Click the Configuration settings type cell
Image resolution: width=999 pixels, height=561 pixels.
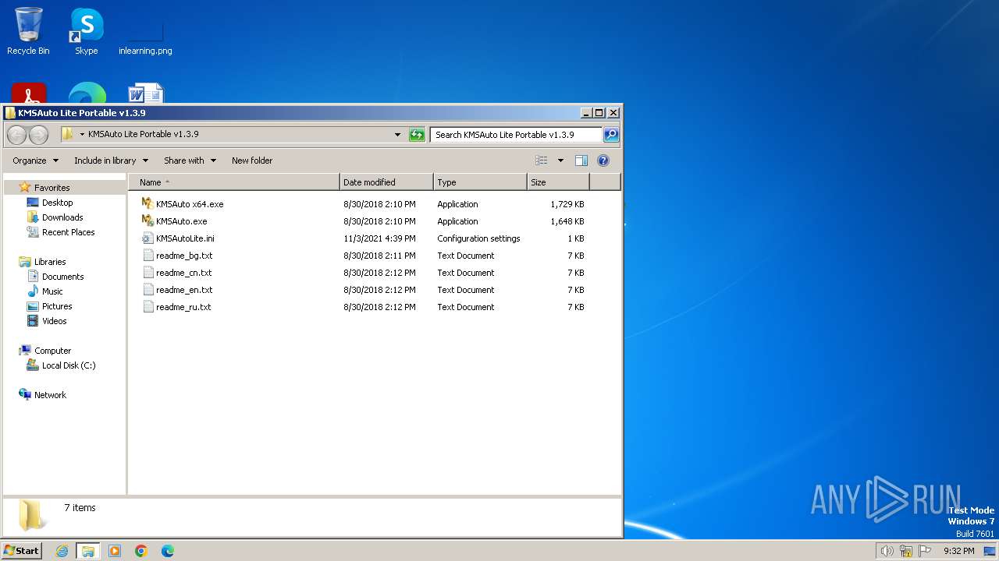point(478,238)
